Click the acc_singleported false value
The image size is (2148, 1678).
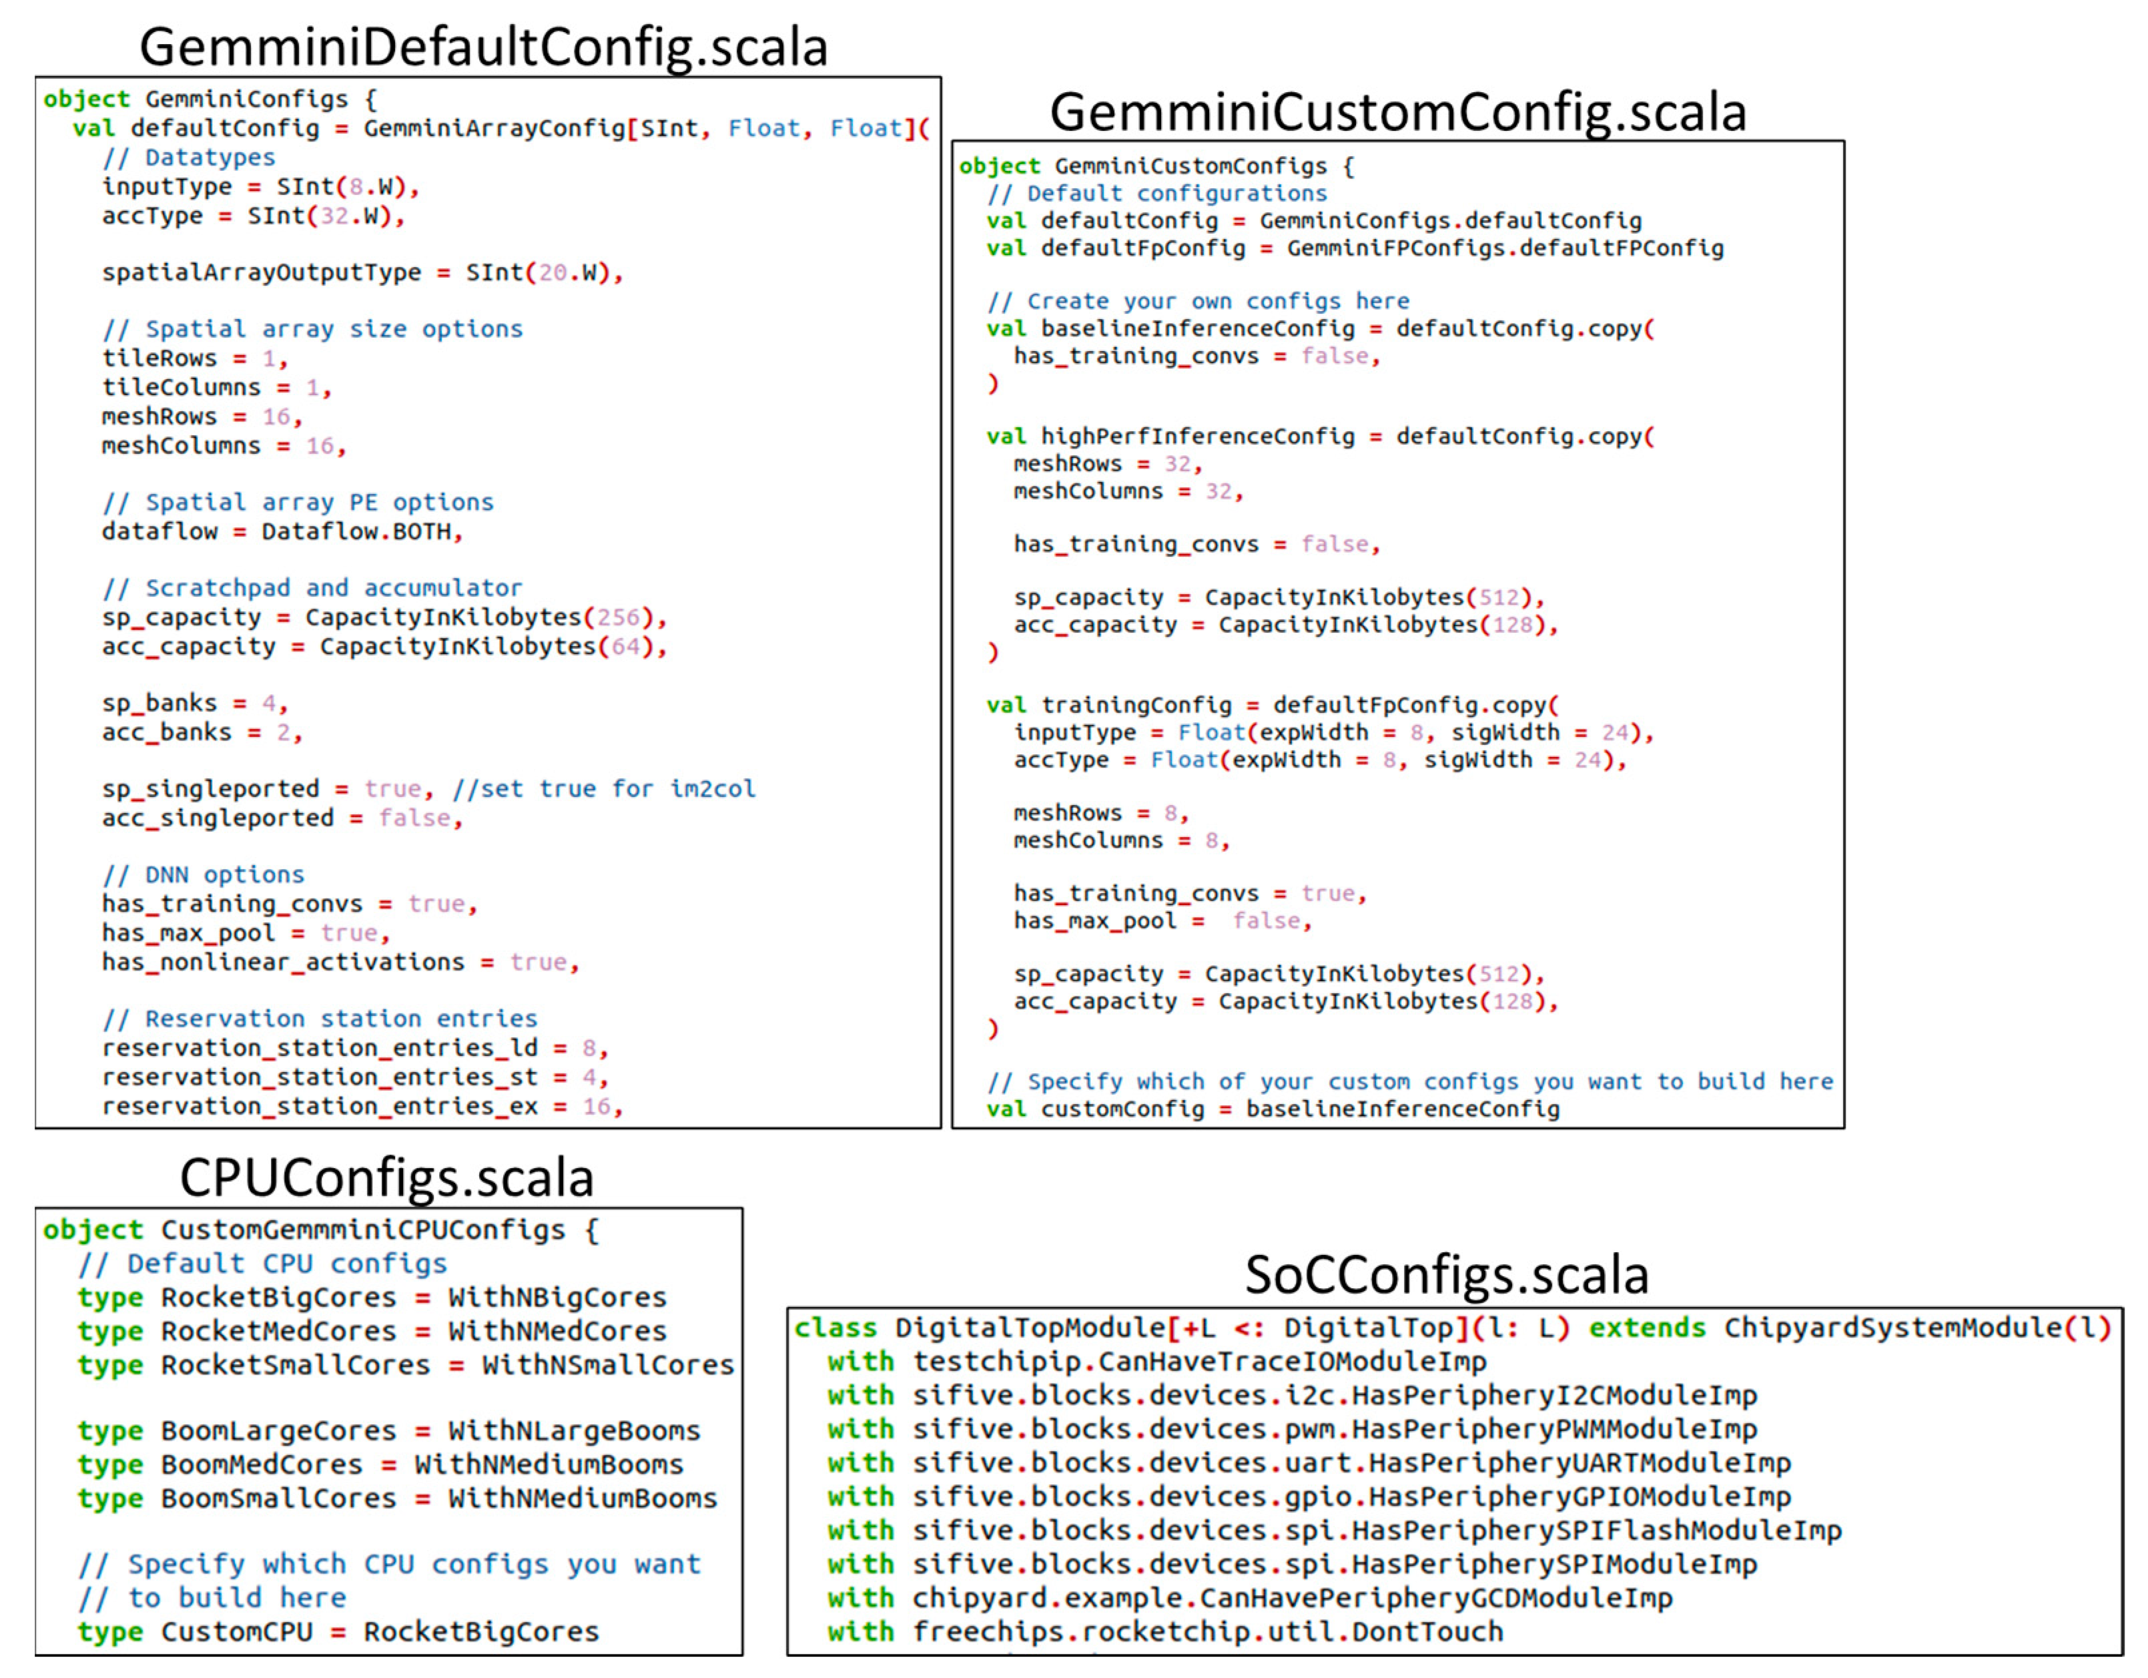414,818
